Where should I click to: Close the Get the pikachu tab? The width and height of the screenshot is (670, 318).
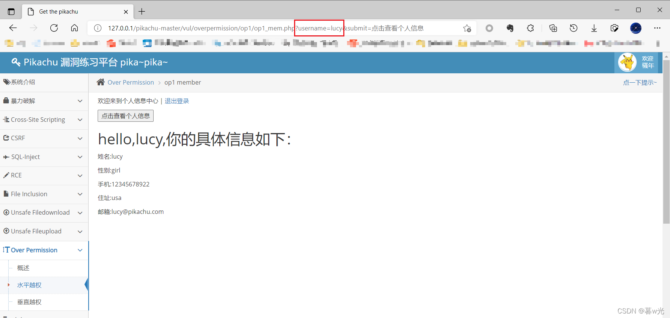(x=126, y=12)
